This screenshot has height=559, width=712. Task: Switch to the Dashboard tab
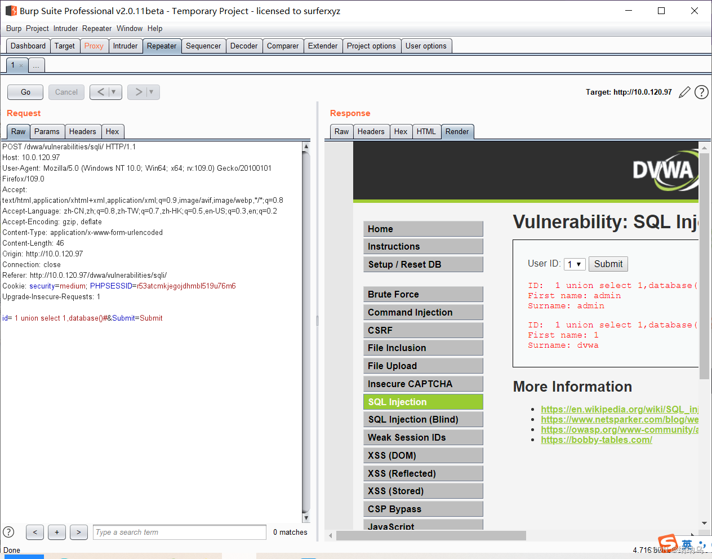coord(28,46)
